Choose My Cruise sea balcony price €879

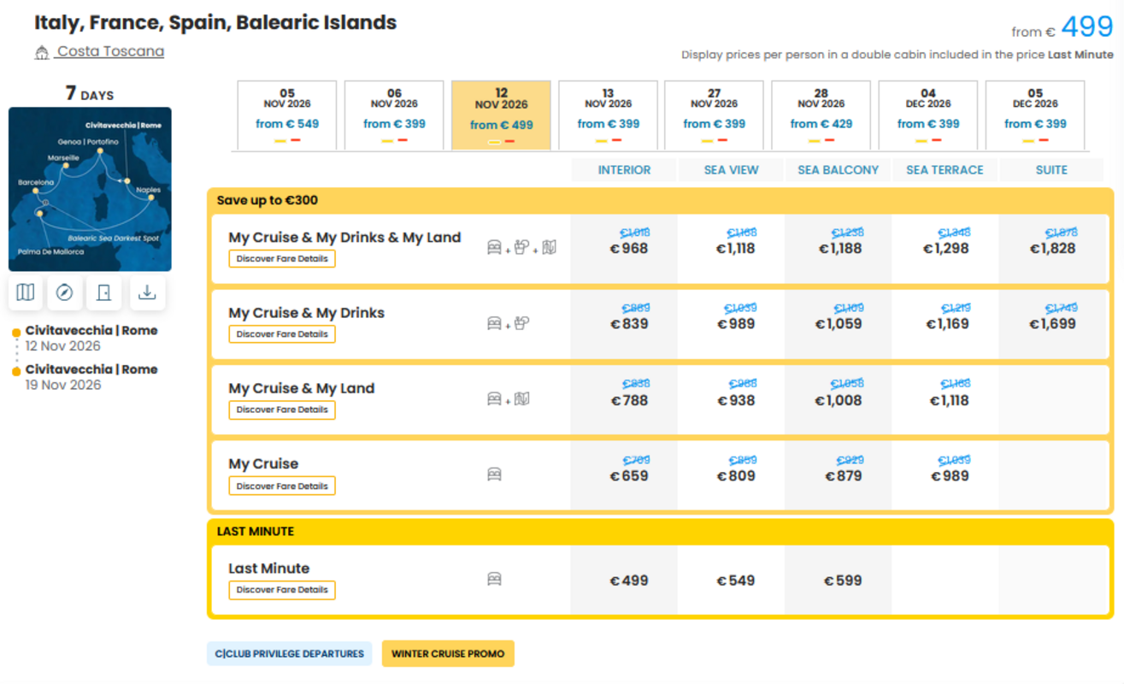point(839,476)
